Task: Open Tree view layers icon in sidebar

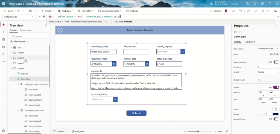Action: point(4,25)
